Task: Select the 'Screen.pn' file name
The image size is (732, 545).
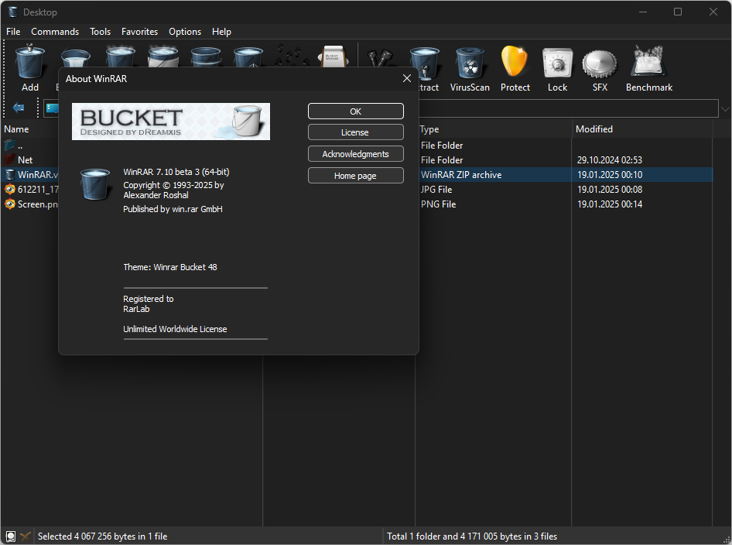Action: click(x=38, y=204)
